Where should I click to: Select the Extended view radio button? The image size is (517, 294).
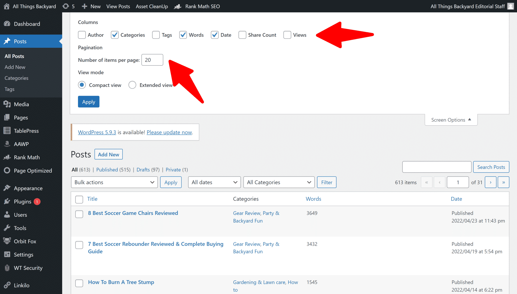click(132, 85)
